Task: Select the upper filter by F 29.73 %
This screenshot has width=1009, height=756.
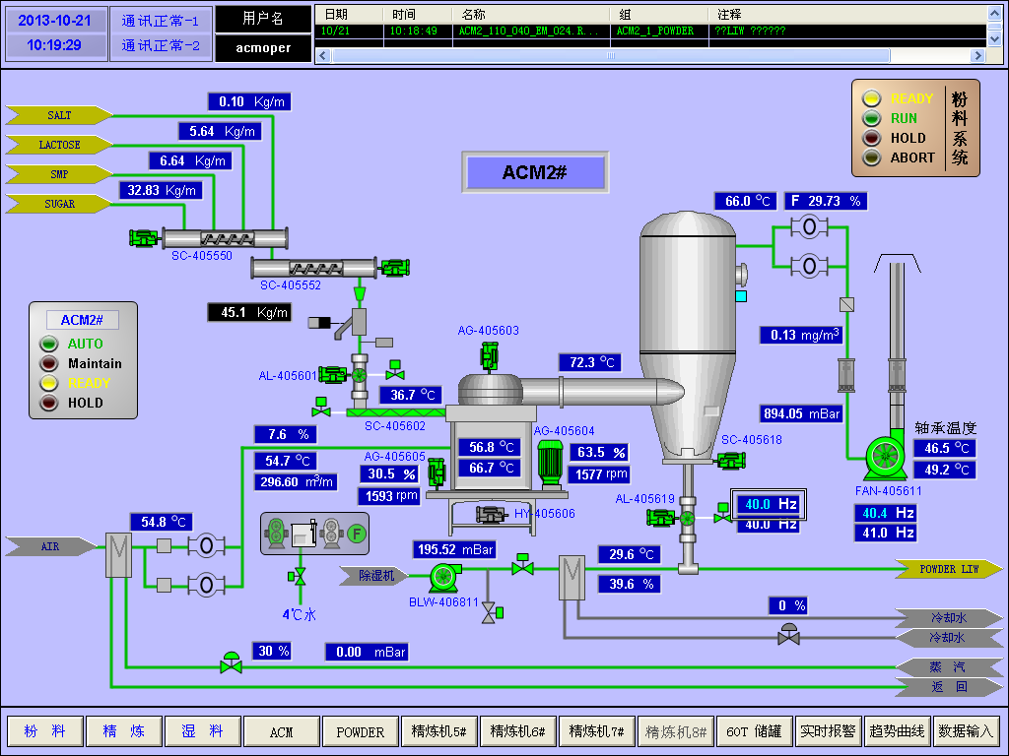Action: click(x=810, y=227)
